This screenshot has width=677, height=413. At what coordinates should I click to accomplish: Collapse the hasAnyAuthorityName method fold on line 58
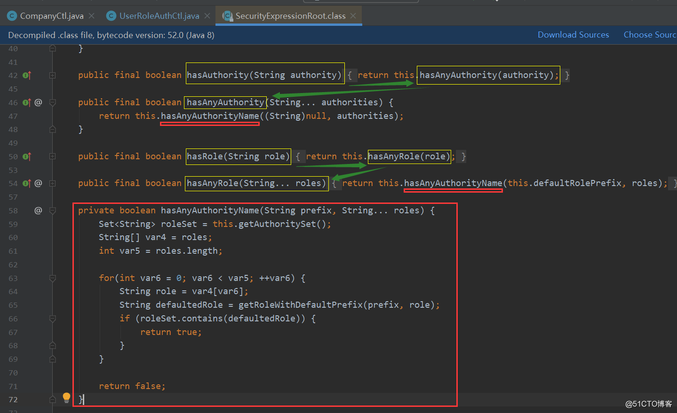pos(53,210)
